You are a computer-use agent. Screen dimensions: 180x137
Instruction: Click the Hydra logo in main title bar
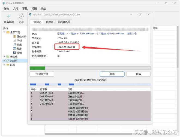coord(4,3)
